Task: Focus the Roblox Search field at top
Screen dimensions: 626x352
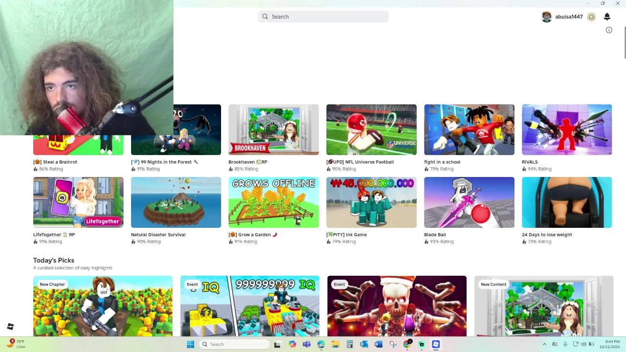Action: point(323,17)
